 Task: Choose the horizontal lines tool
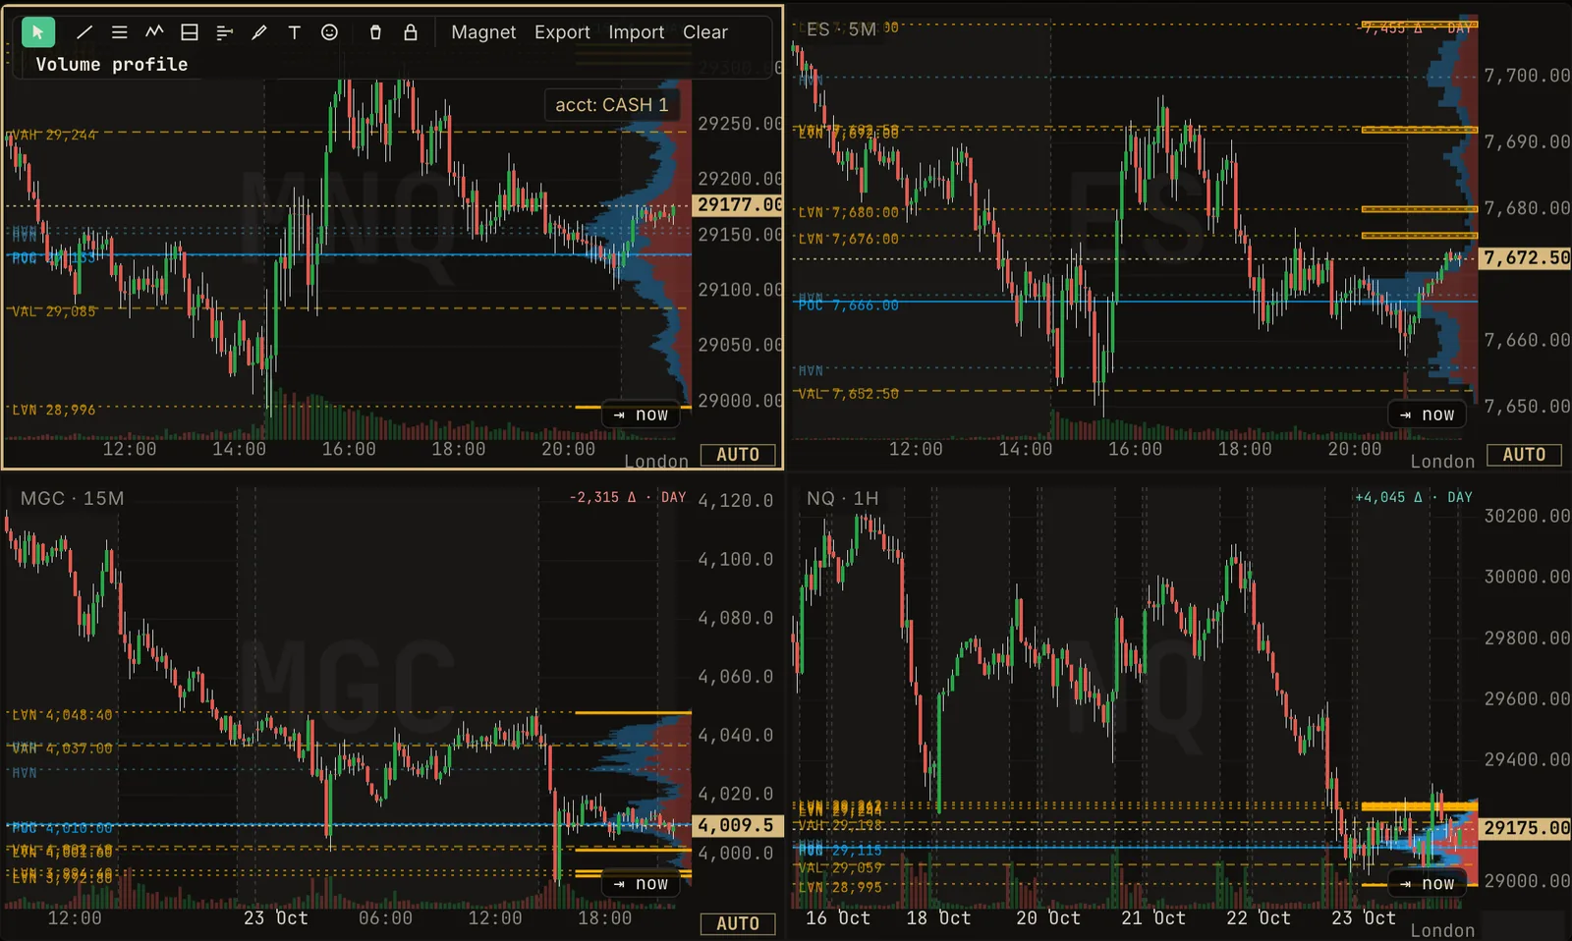pos(120,32)
